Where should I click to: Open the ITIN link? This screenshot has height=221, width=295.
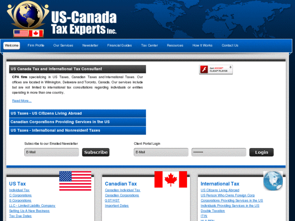click(x=204, y=216)
